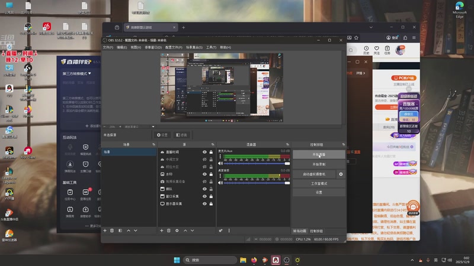
Task: Hide the 水印 source with eye icon
Action: (x=204, y=174)
